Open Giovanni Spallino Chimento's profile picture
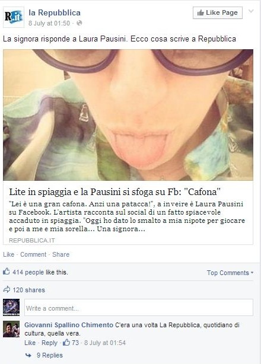Screen dimensions: 261x364 (11, 329)
